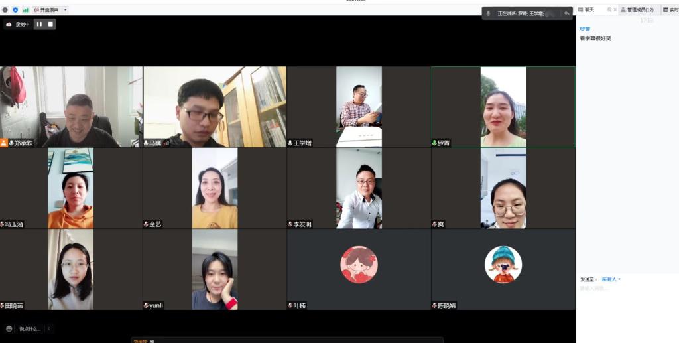Viewport: 679px width, 343px height.
Task: Stop the cloud recording
Action: coord(50,24)
